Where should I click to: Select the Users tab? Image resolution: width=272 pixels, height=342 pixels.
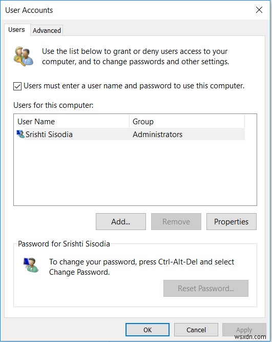17,29
